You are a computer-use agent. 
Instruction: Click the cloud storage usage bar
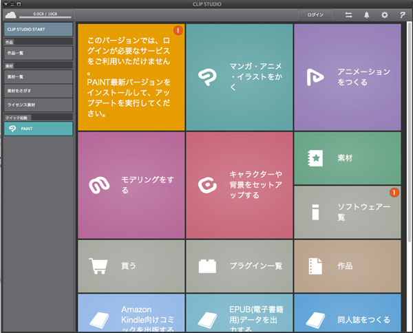point(45,17)
